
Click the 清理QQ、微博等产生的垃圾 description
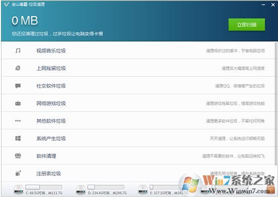click(240, 86)
